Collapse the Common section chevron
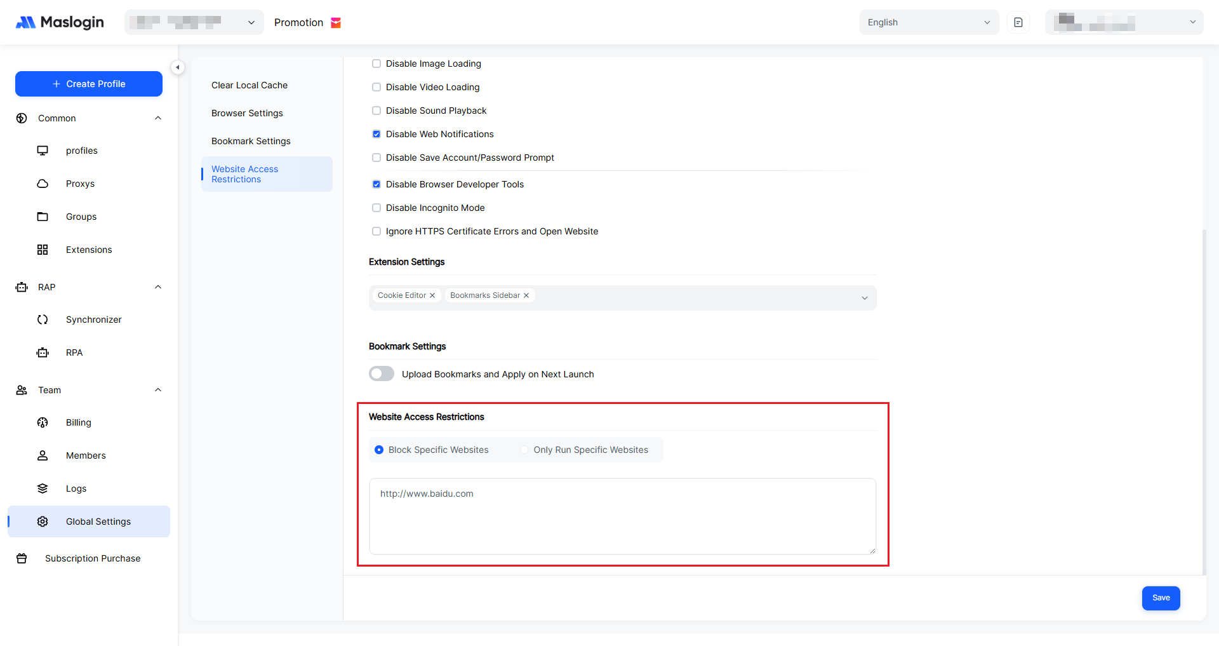Viewport: 1219px width, 646px height. coord(158,118)
